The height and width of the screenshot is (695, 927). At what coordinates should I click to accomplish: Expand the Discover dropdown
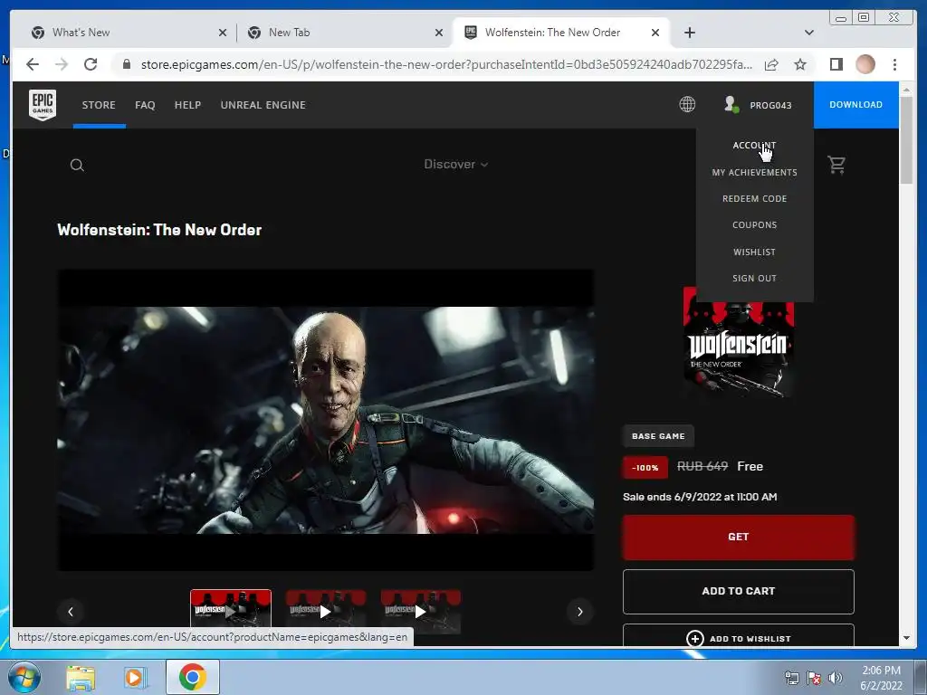(456, 165)
